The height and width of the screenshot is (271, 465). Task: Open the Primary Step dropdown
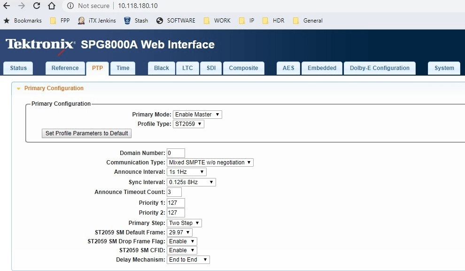pyautogui.click(x=184, y=223)
